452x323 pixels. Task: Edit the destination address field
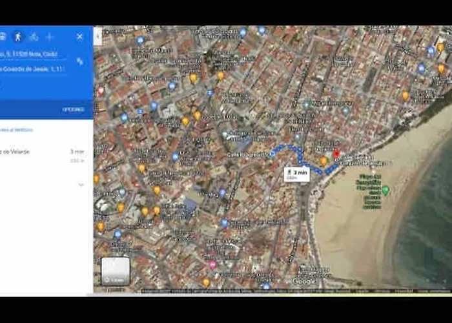(x=32, y=69)
